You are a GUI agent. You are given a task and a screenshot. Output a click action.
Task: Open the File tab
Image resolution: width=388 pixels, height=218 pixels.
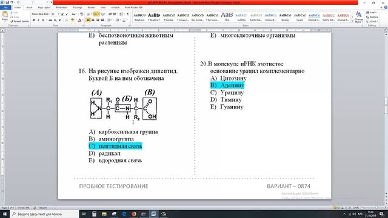(x=5, y=8)
